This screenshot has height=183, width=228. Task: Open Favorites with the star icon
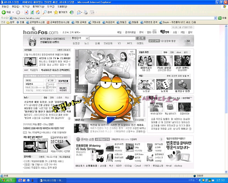56,13
